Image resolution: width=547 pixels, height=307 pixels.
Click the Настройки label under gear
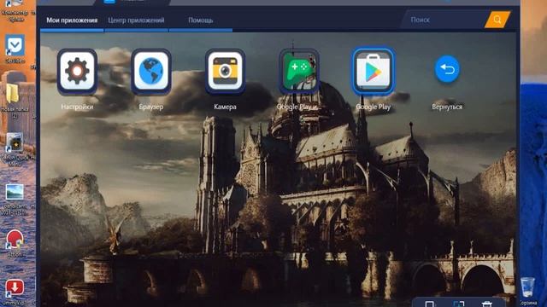(x=77, y=107)
